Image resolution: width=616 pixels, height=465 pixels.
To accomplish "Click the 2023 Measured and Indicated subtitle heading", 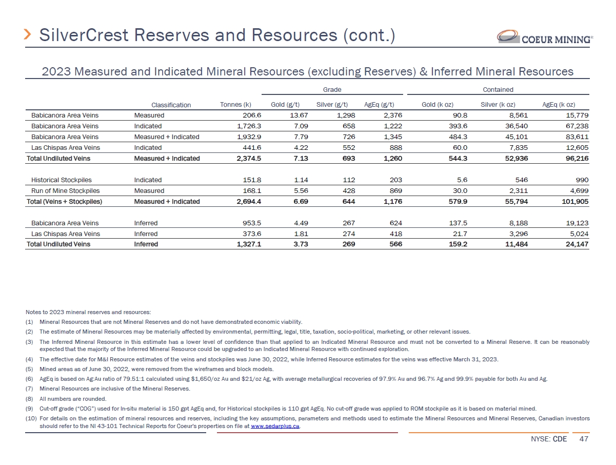I will [307, 71].
